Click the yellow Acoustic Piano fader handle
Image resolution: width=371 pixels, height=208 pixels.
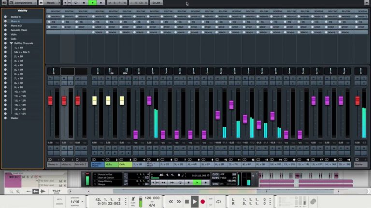coord(94,101)
